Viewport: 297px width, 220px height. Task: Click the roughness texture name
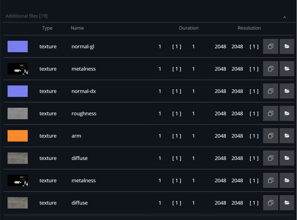pyautogui.click(x=84, y=113)
